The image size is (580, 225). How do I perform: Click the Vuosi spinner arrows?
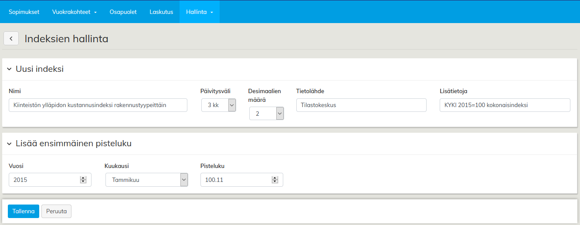coord(83,180)
